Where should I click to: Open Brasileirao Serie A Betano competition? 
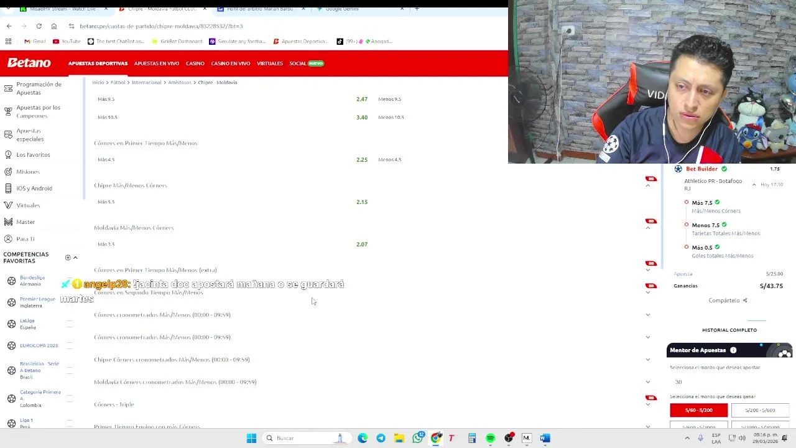coord(39,370)
